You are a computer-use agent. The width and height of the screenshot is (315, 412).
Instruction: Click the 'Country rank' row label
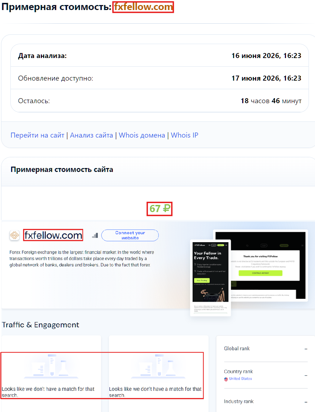(238, 372)
